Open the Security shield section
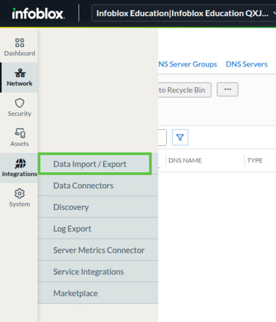Screen dimensions: 276x322 [19, 108]
